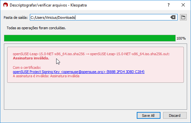
Task: Click the Save All button
Action: [148, 115]
